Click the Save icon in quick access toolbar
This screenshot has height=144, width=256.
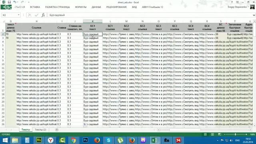coord(9,2)
